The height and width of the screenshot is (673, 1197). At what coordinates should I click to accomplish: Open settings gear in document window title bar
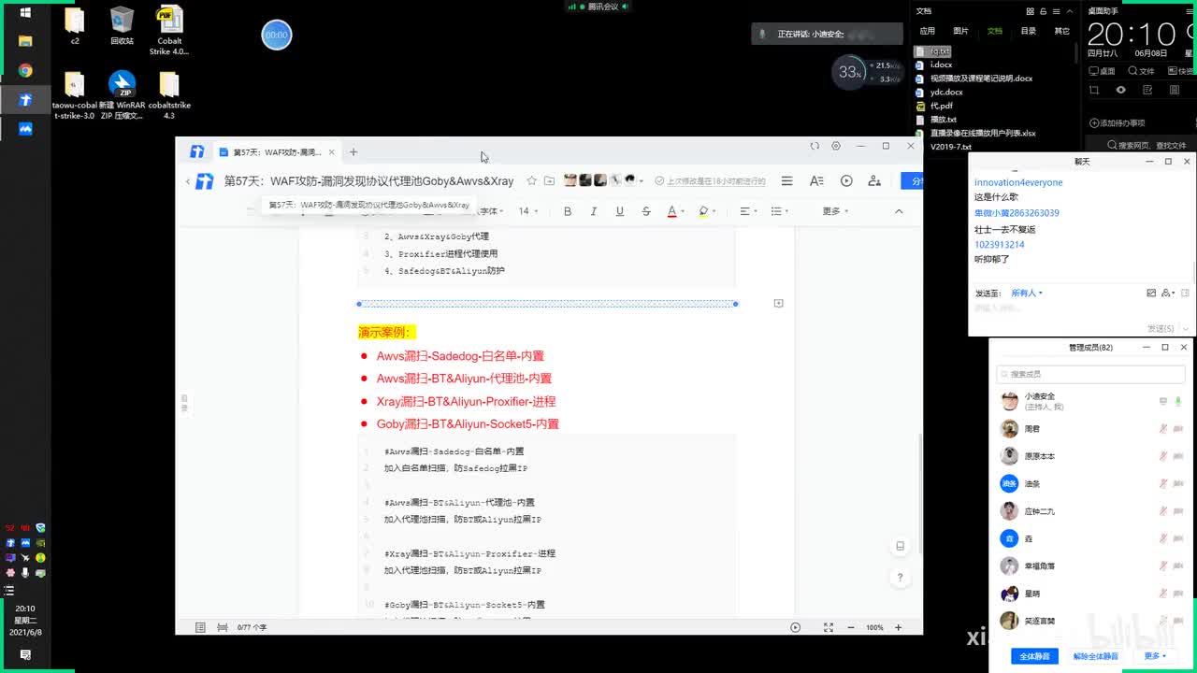pos(836,146)
